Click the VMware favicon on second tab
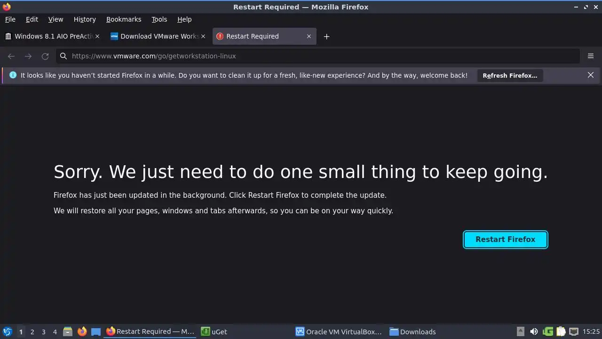 tap(114, 36)
